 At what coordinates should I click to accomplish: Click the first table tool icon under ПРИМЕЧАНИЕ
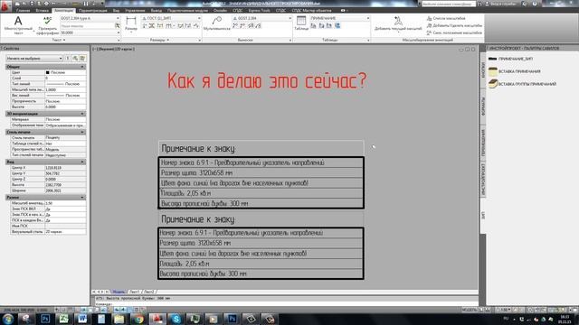point(313,26)
